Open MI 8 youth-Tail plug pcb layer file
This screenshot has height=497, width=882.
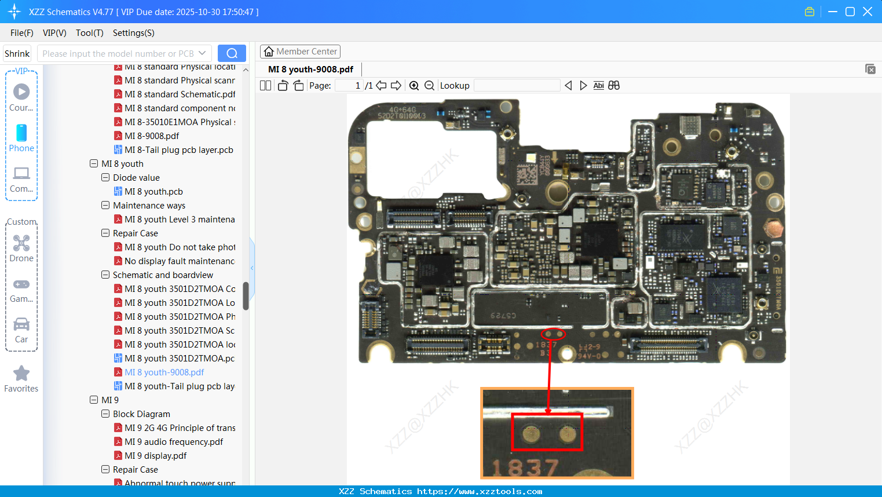tap(180, 386)
